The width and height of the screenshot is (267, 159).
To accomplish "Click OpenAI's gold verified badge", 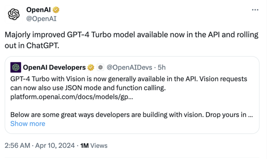I will point(56,10).
